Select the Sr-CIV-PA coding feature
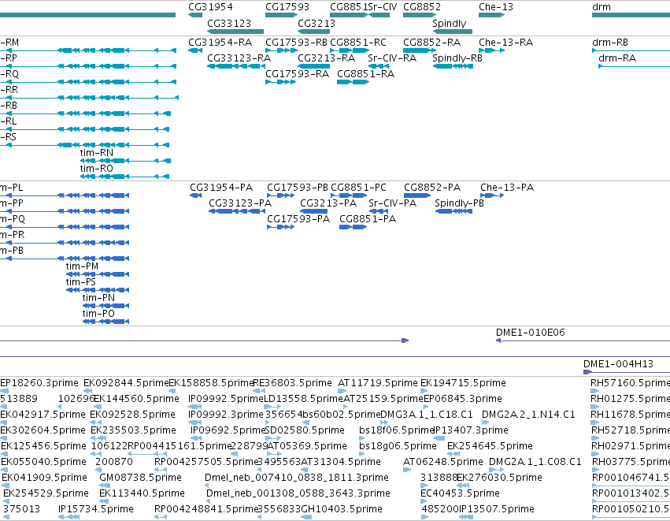Viewport: 670px width, 521px height. (x=378, y=211)
